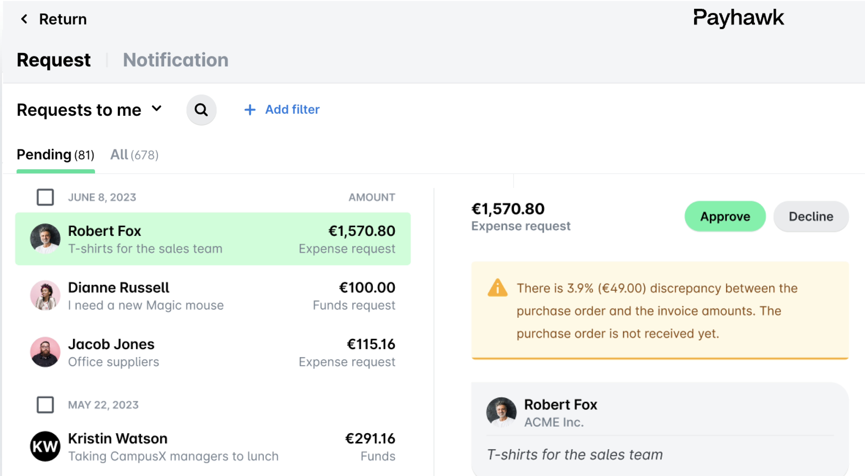Image resolution: width=865 pixels, height=476 pixels.
Task: Tick the June 8, 2023 group checkbox
Action: click(45, 197)
